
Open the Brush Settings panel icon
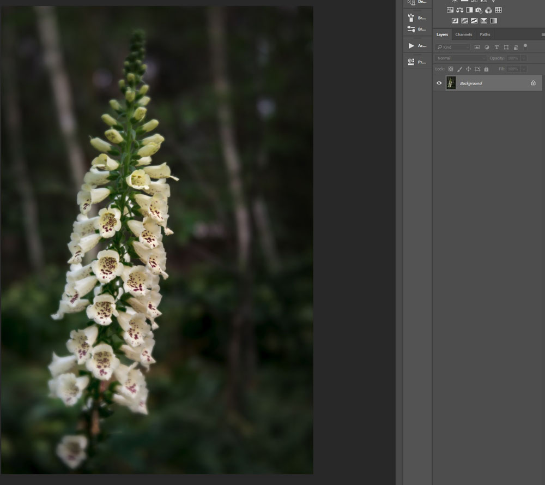(411, 29)
